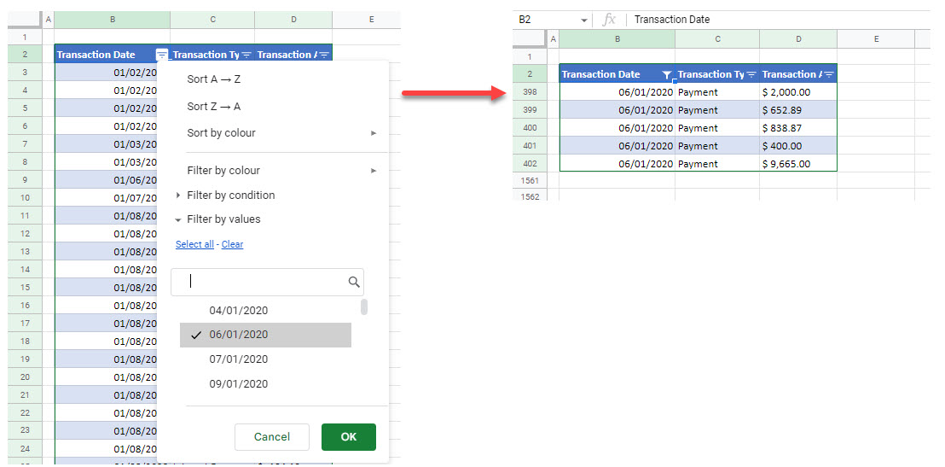Screen dimensions: 945x467
Task: Choose Sort A → Z option
Action: 213,79
